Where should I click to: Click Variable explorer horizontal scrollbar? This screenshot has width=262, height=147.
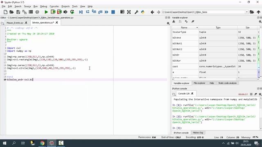coord(216,79)
